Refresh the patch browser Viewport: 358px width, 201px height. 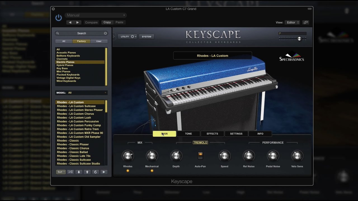[x=95, y=172]
